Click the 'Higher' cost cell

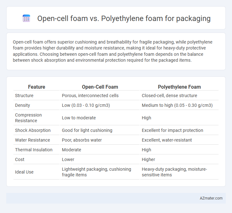pyautogui.click(x=148, y=159)
